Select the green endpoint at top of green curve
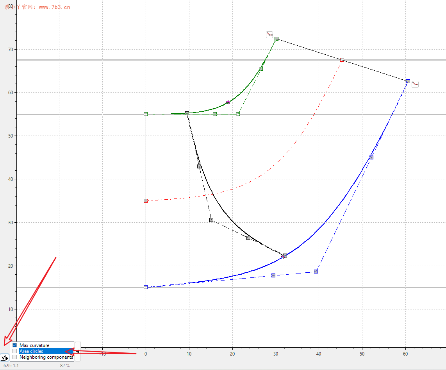446x370 pixels. (277, 38)
